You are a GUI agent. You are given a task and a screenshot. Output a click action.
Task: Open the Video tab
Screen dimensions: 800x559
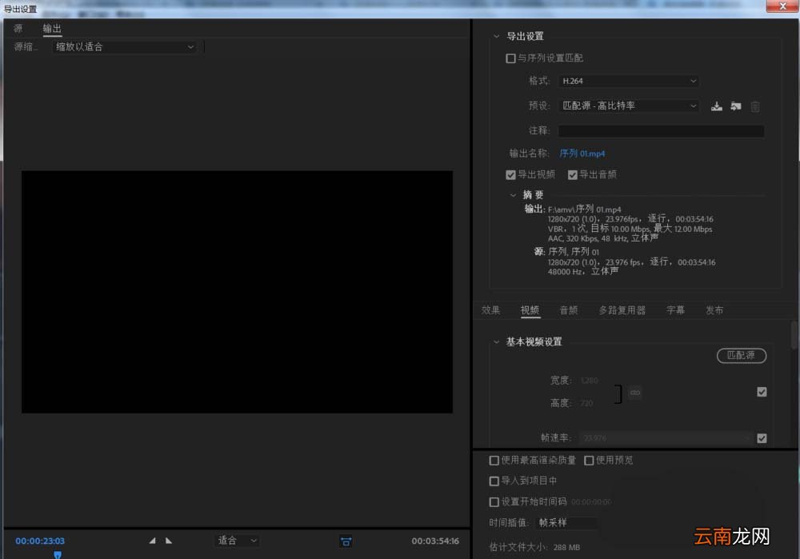(530, 310)
